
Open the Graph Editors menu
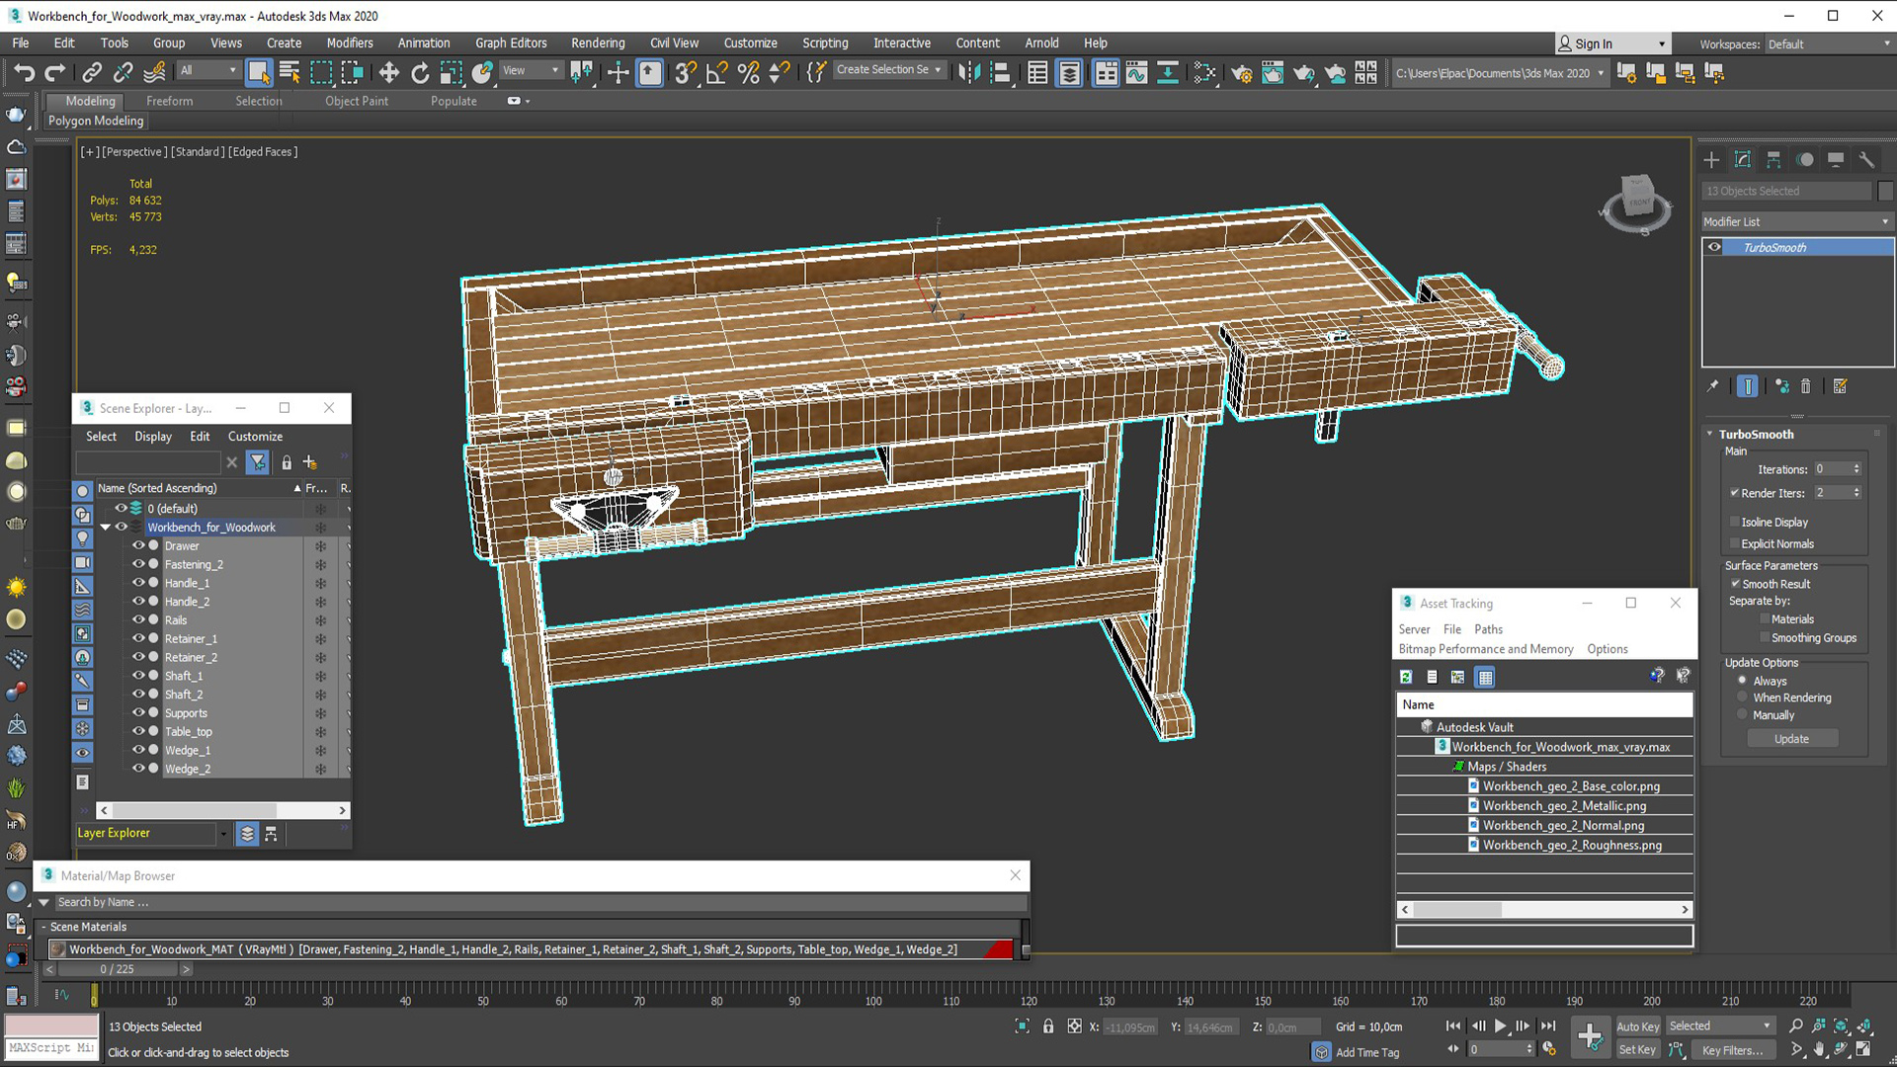tap(511, 42)
